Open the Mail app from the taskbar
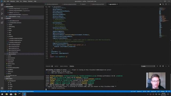Viewport: 171px width, 96px height. (x=11, y=94)
